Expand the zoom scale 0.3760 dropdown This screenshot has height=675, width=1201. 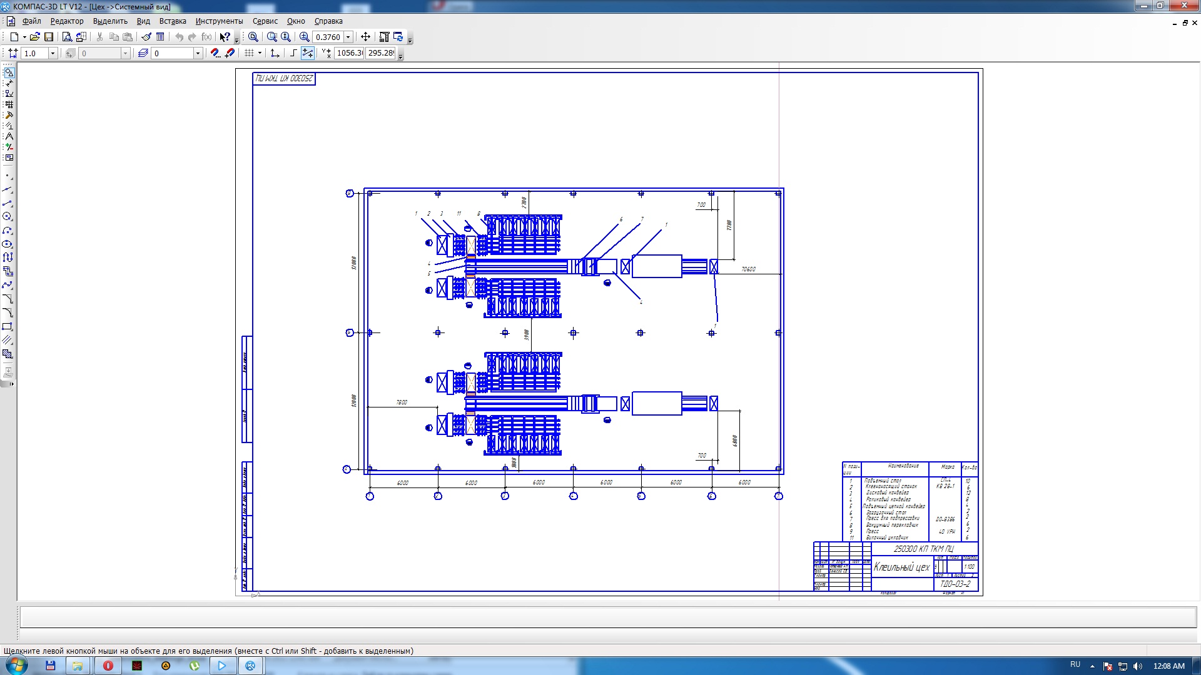coord(348,37)
